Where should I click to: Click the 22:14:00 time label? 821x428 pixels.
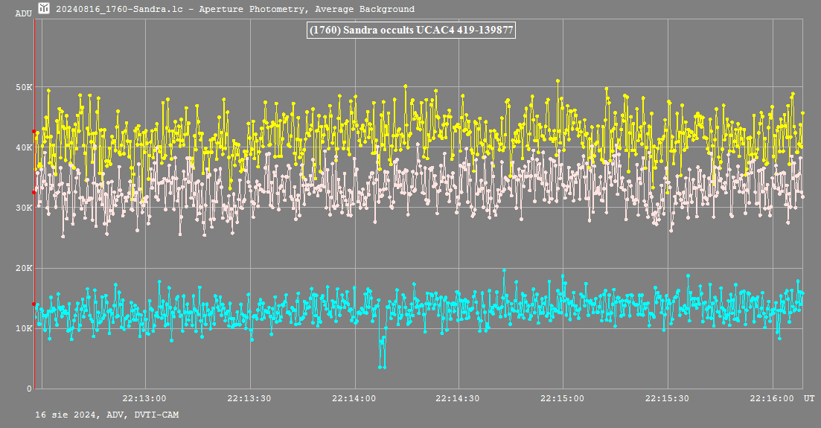click(x=354, y=398)
